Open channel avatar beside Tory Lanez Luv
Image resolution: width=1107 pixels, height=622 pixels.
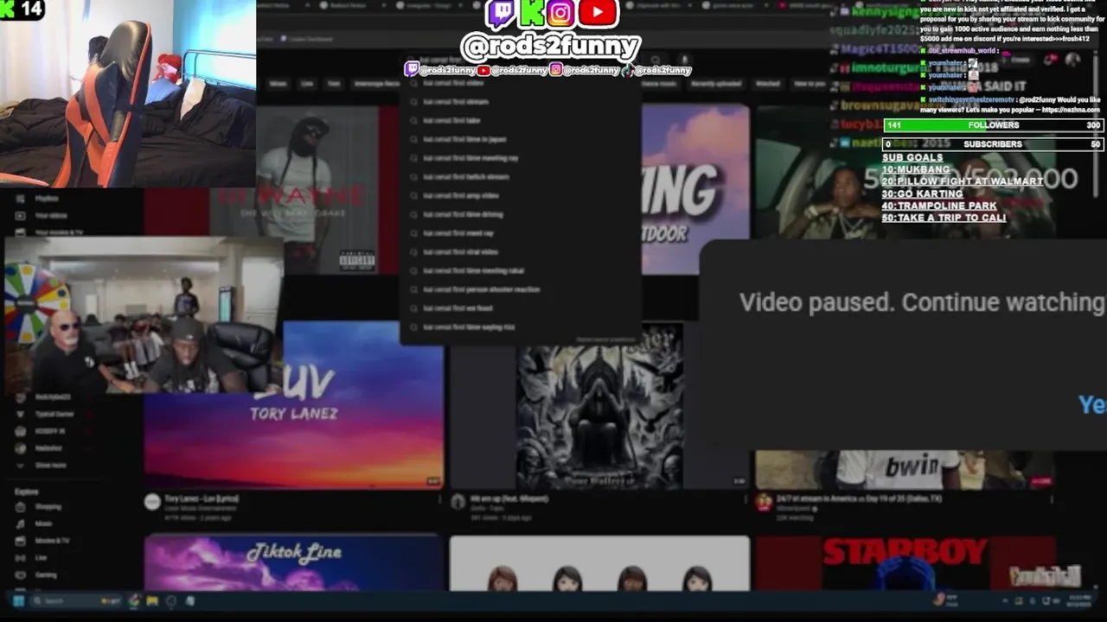click(152, 501)
